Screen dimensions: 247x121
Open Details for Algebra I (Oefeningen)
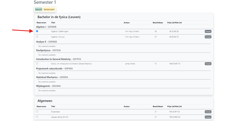click(208, 32)
